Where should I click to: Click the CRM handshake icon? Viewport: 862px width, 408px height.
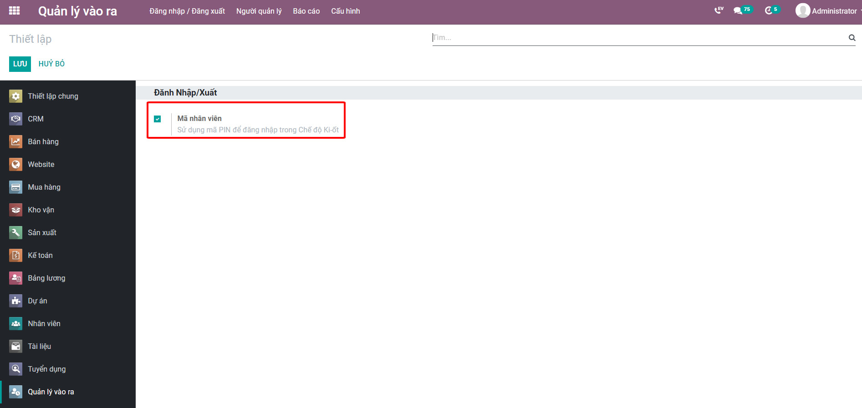[x=15, y=119]
